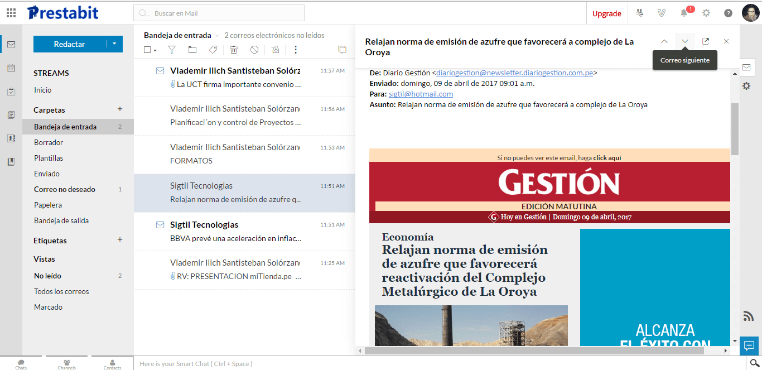Switch to the Contacts tab
The width and height of the screenshot is (762, 370).
point(112,364)
